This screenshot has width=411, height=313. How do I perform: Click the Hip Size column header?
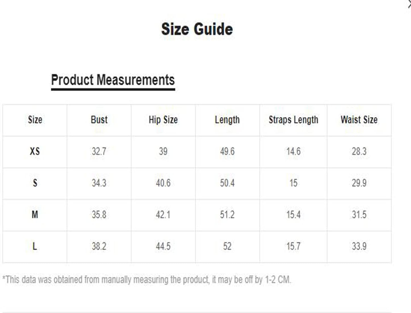pos(163,120)
